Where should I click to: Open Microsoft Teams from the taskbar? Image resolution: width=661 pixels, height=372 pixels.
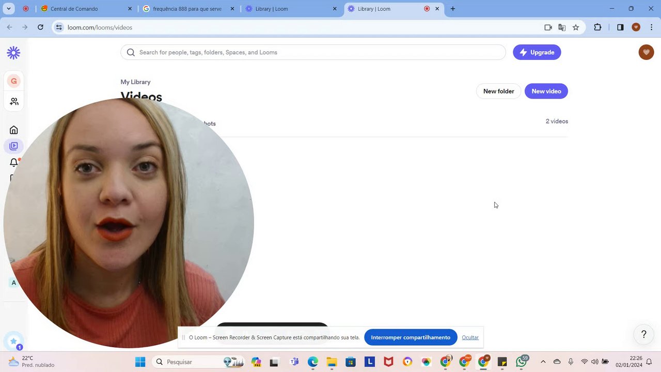[294, 362]
